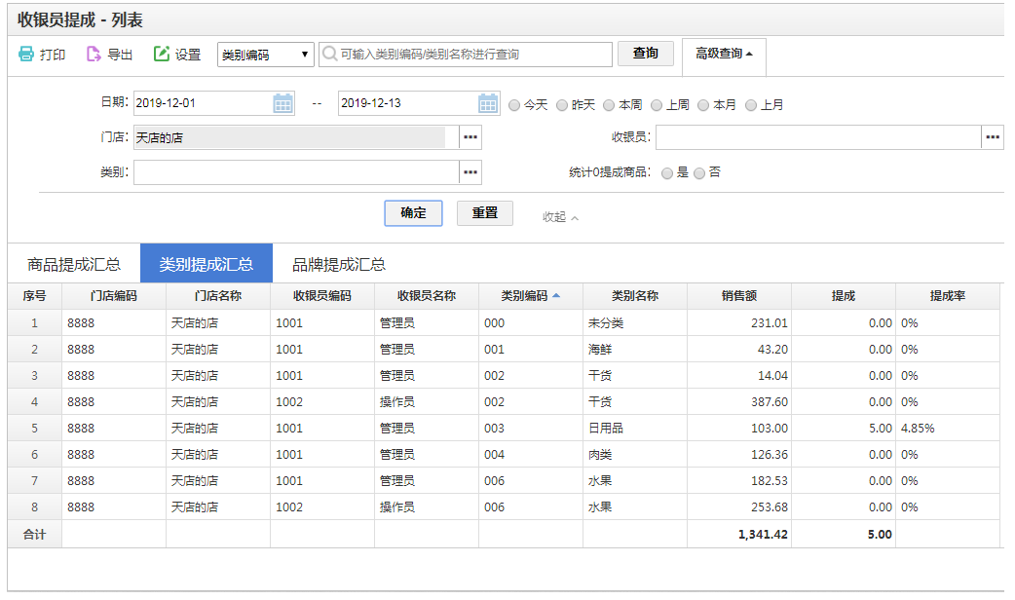The image size is (1015, 600).
Task: Click the export (导出) icon
Action: pos(94,55)
